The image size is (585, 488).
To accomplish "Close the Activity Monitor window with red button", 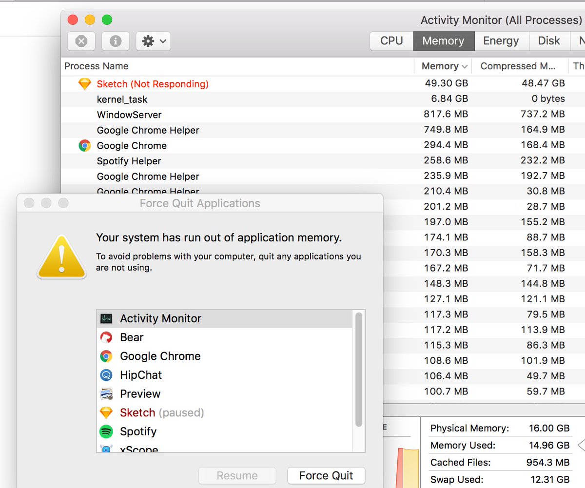I will click(x=73, y=20).
